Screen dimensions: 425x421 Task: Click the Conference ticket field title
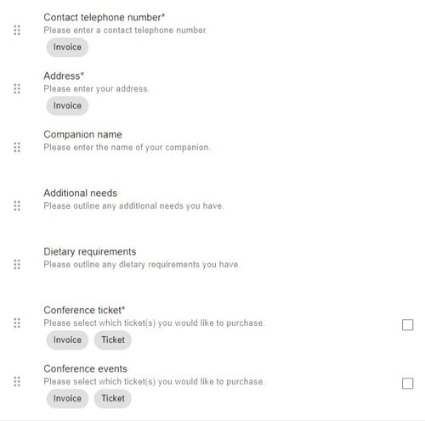84,310
